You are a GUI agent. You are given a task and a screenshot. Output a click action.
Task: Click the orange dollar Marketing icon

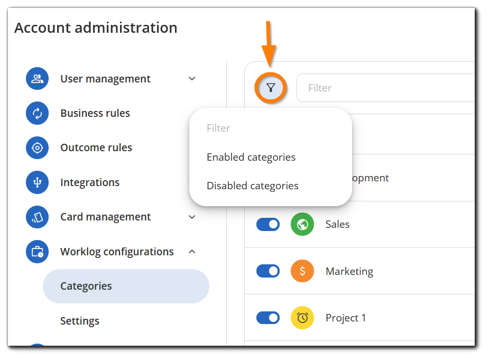302,271
